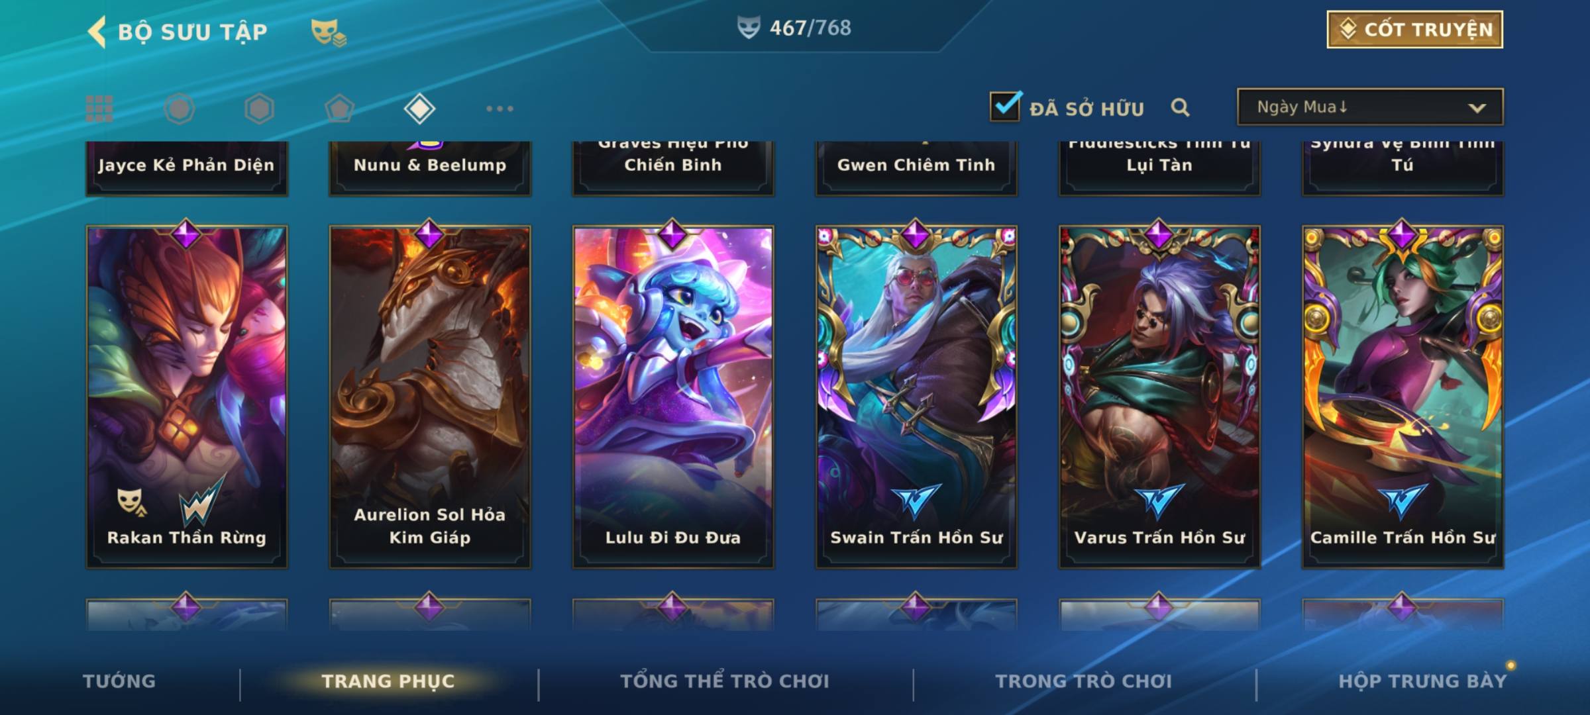Expand sort options with the dropdown chevron
The width and height of the screenshot is (1590, 715).
tap(1477, 108)
